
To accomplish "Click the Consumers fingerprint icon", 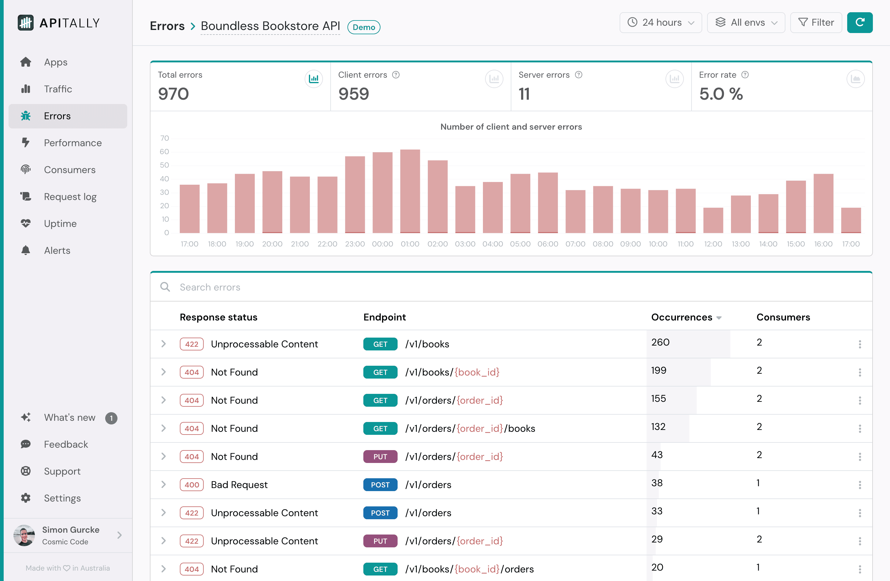I will click(x=25, y=169).
